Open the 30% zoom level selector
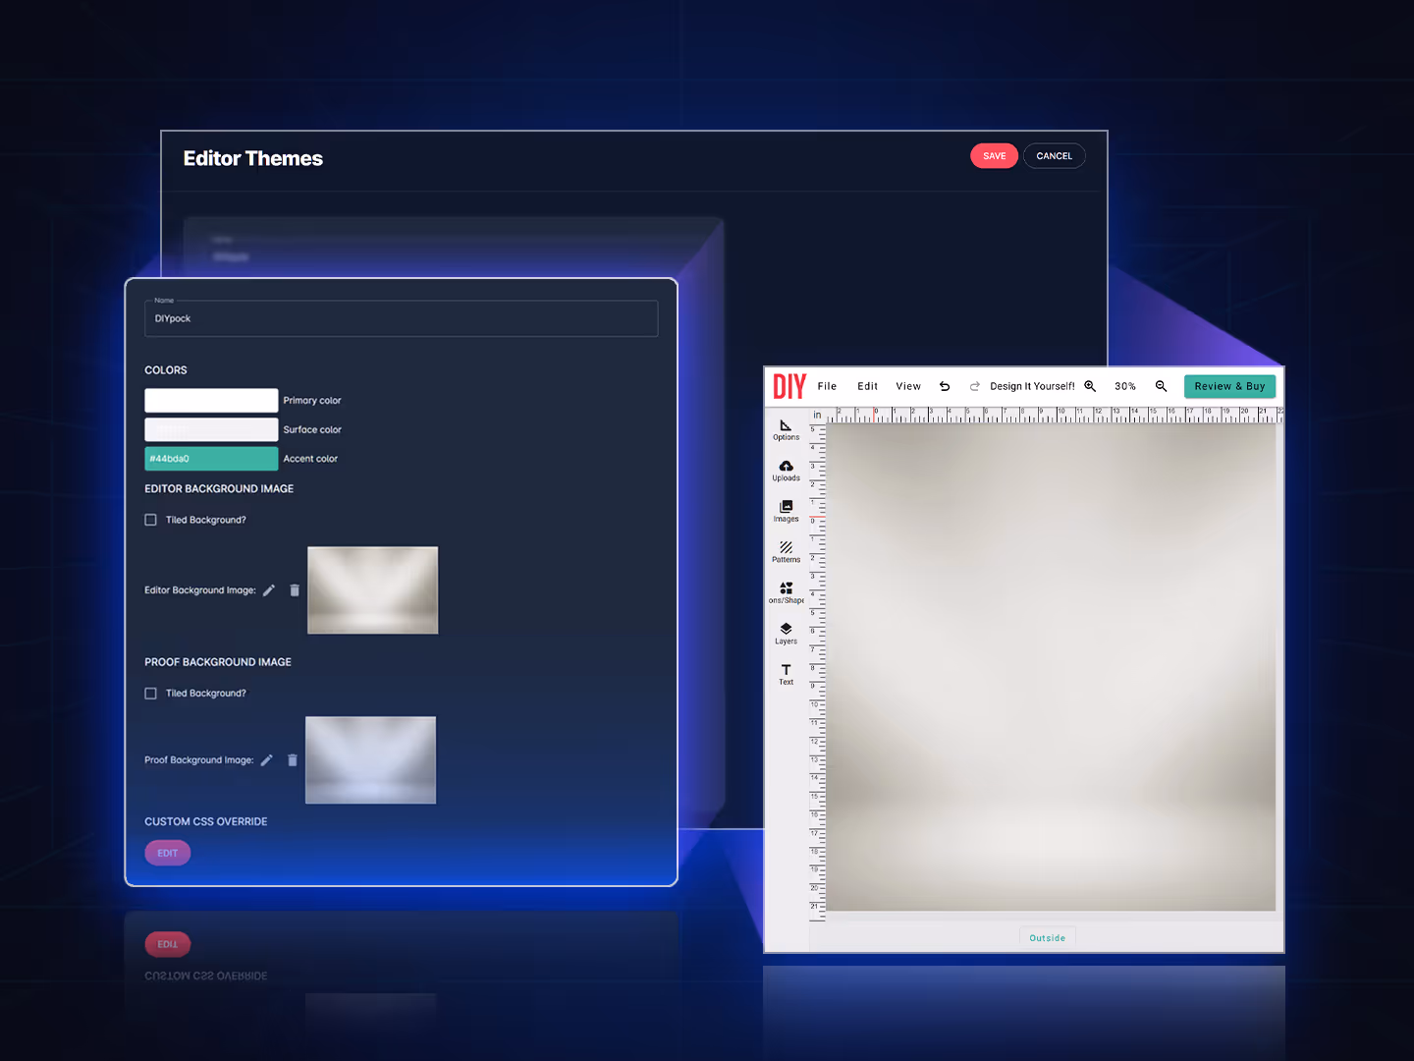Viewport: 1414px width, 1061px height. coord(1125,386)
